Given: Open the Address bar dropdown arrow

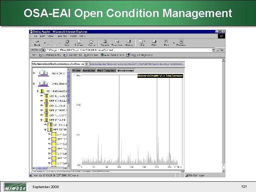Looking at the screenshot, I should pyautogui.click(x=213, y=50).
